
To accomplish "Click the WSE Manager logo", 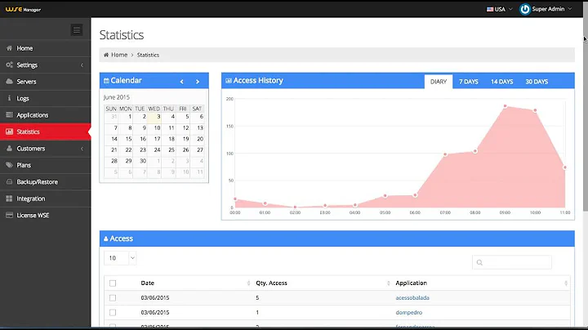I will (23, 9).
